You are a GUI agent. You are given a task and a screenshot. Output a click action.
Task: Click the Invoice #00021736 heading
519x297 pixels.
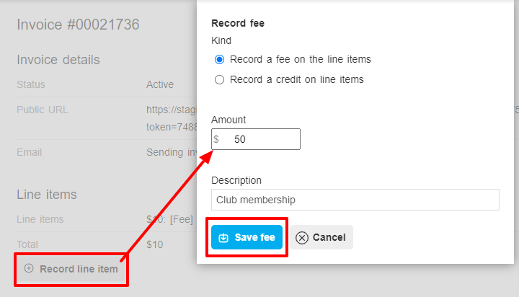tap(78, 25)
